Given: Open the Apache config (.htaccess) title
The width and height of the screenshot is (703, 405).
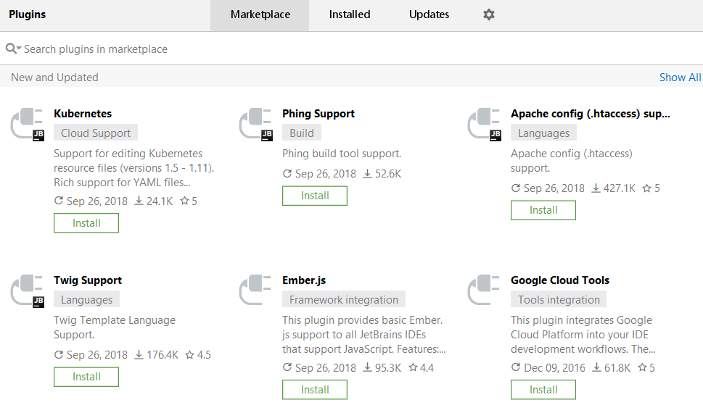Looking at the screenshot, I should pyautogui.click(x=591, y=114).
